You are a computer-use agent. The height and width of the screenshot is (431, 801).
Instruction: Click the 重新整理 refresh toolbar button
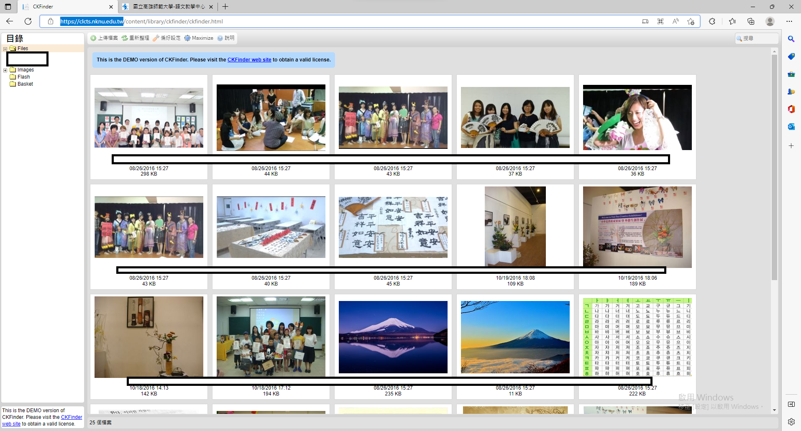click(x=135, y=38)
